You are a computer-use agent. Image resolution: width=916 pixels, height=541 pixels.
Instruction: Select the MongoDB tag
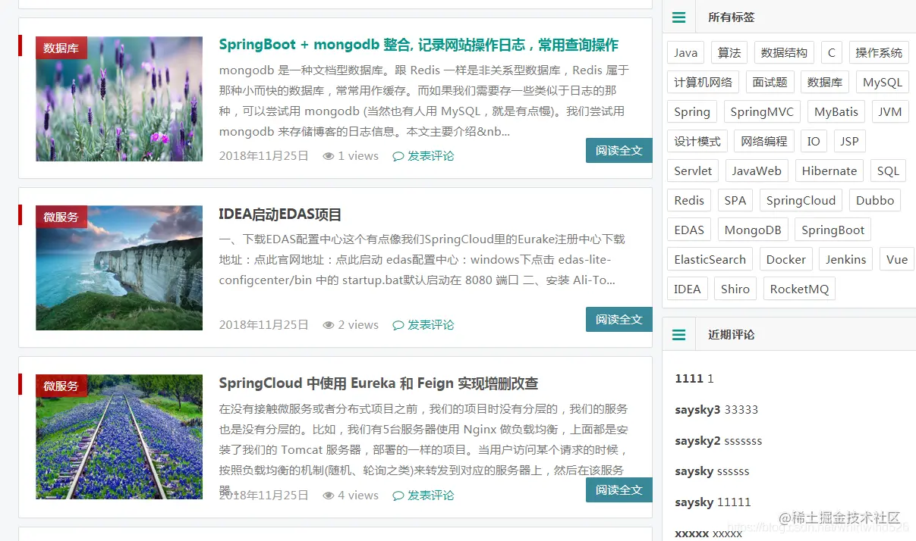coord(753,230)
